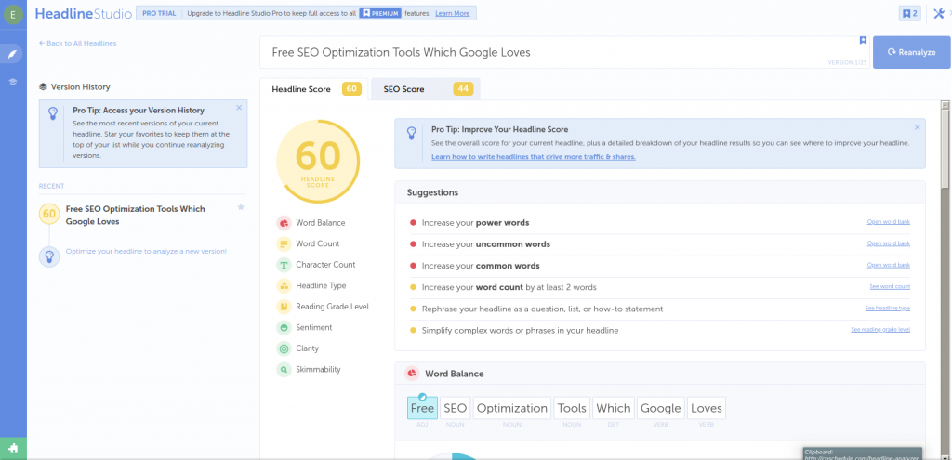Image resolution: width=952 pixels, height=460 pixels.
Task: Open the headline-writing traffic and shares guide link
Action: (534, 156)
